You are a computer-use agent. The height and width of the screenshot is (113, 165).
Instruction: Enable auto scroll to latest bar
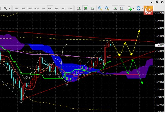click(115, 8)
